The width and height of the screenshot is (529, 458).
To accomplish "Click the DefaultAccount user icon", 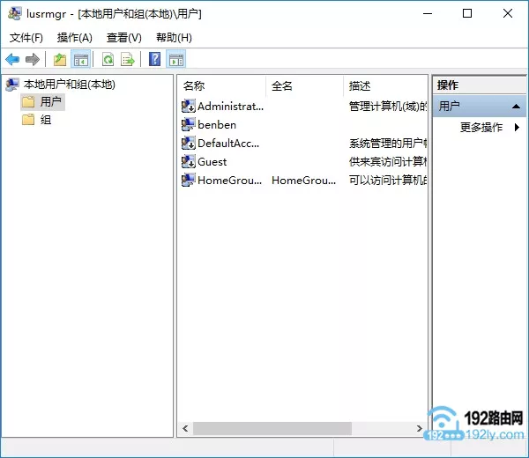I will pos(189,144).
